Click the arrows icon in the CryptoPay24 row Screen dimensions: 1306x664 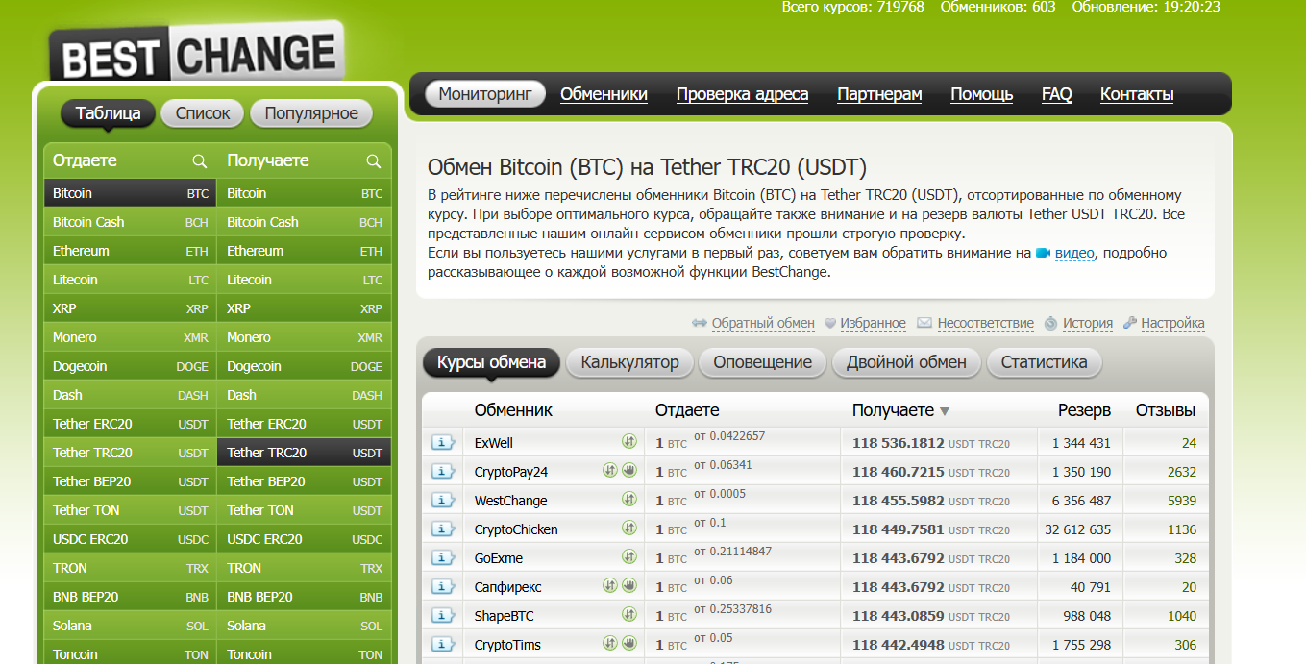pyautogui.click(x=609, y=471)
